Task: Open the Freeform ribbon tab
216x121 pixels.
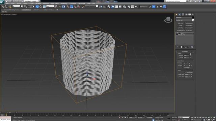Action: click(26, 10)
